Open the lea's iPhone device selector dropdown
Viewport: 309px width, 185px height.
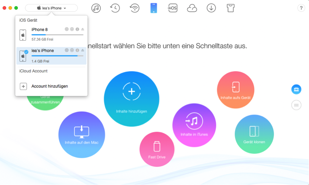click(x=51, y=8)
